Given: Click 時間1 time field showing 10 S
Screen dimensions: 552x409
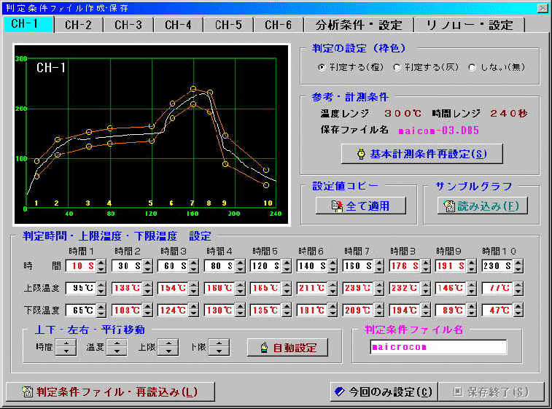Looking at the screenshot, I should coord(81,266).
